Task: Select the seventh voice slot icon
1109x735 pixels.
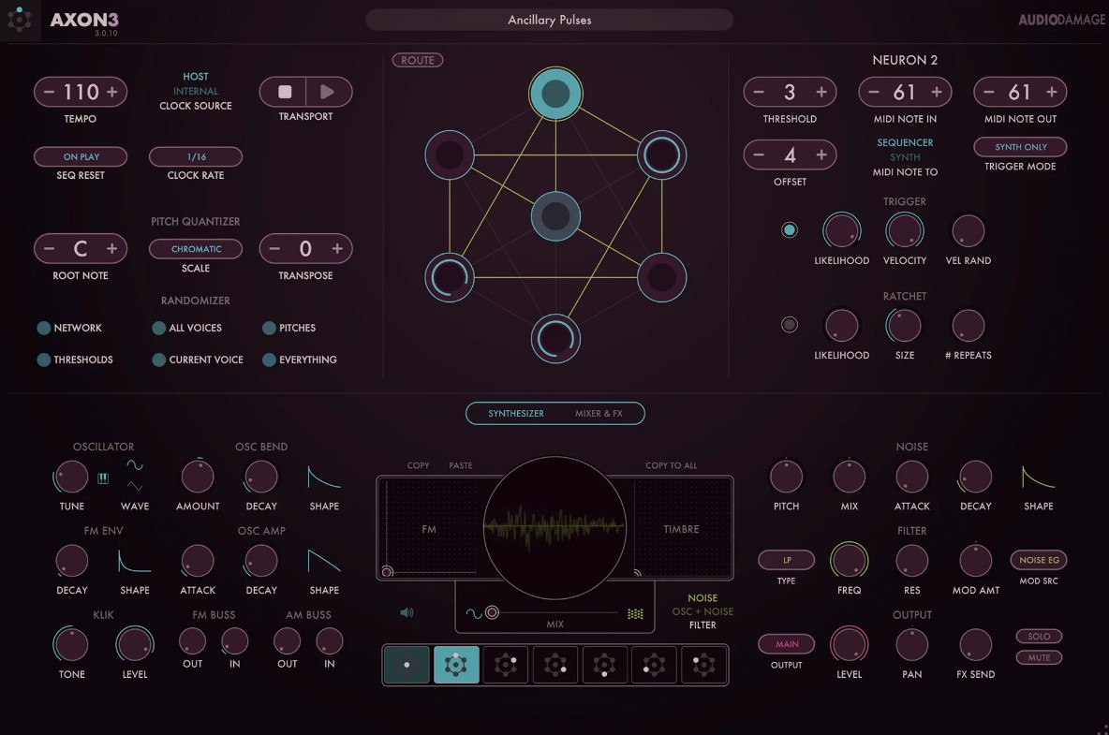Action: pos(703,665)
